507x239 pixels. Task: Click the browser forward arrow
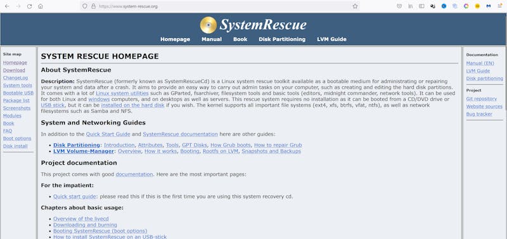click(x=18, y=6)
